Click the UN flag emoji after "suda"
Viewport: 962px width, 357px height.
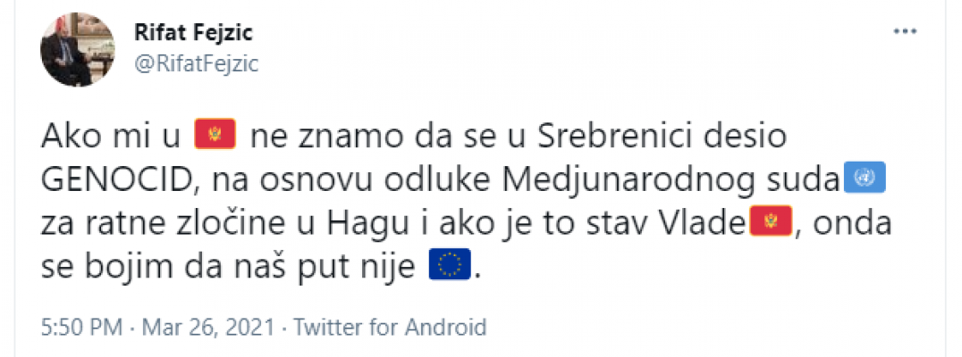(x=865, y=180)
